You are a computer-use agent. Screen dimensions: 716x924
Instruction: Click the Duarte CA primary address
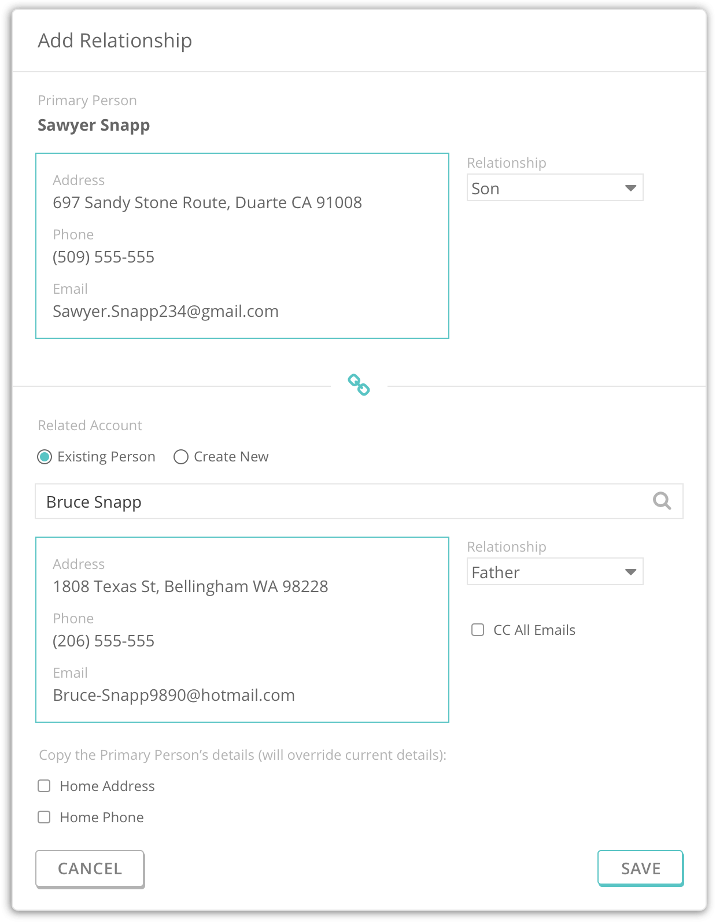point(207,202)
